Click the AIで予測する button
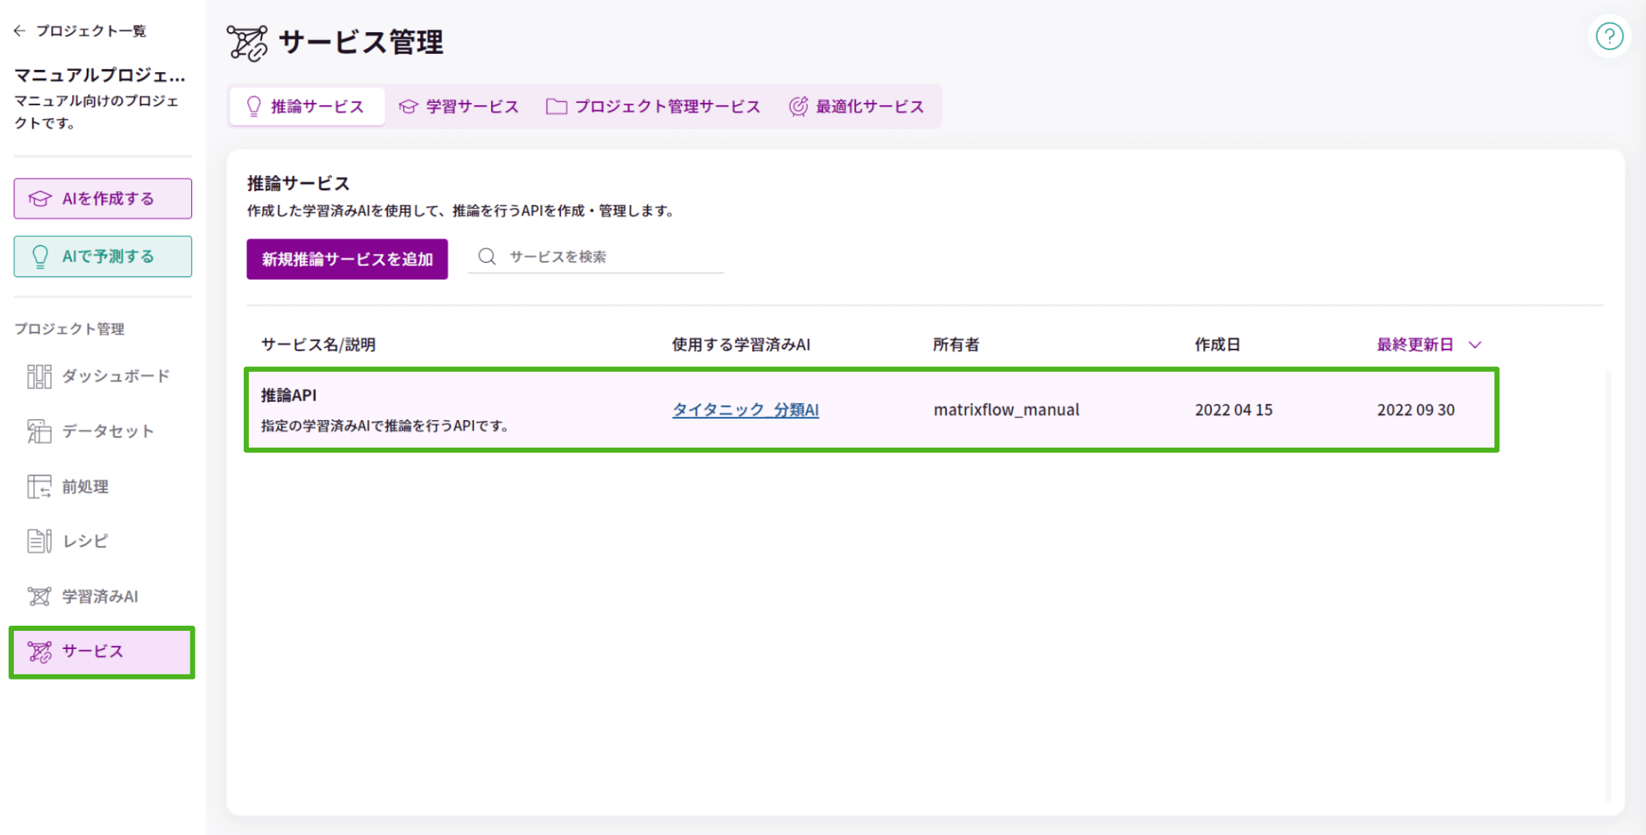Screen dimensions: 1646x835 click(102, 256)
